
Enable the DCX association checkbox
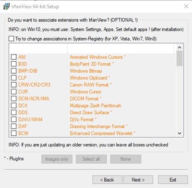14,105
